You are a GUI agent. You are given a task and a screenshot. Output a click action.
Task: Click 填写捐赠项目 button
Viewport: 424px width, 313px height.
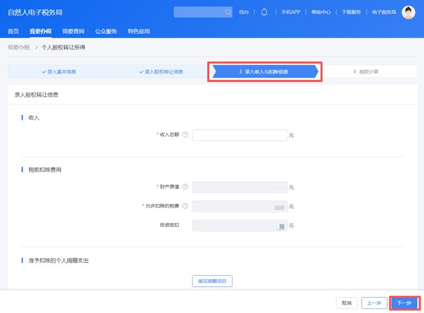click(212, 281)
